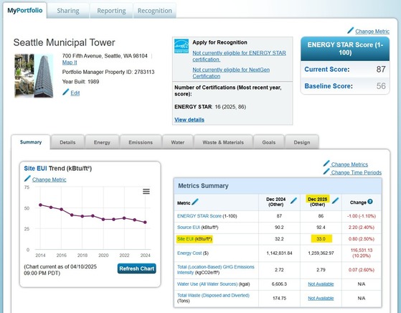This screenshot has width=401, height=313.
Task: Click the Seattle Municipal Tower building photo
Action: pyautogui.click(x=44, y=76)
